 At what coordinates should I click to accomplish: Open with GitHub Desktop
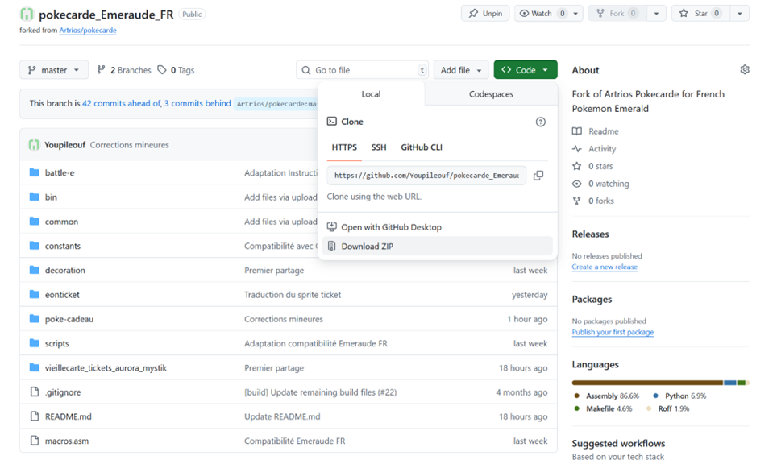point(390,227)
